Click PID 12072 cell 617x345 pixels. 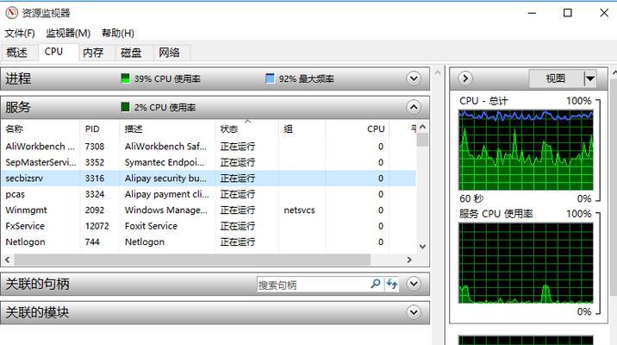(97, 226)
